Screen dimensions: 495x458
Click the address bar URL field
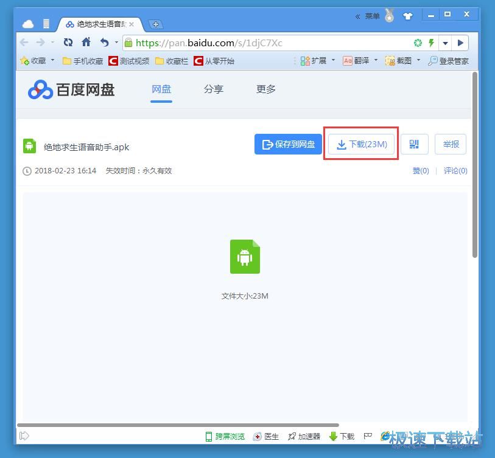(268, 43)
